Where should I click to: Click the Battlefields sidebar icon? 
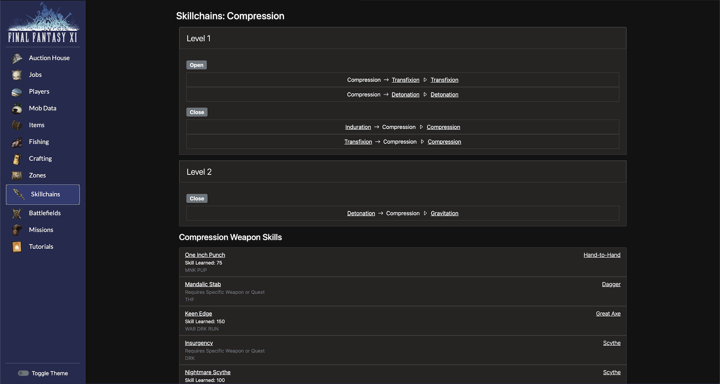pyautogui.click(x=17, y=213)
